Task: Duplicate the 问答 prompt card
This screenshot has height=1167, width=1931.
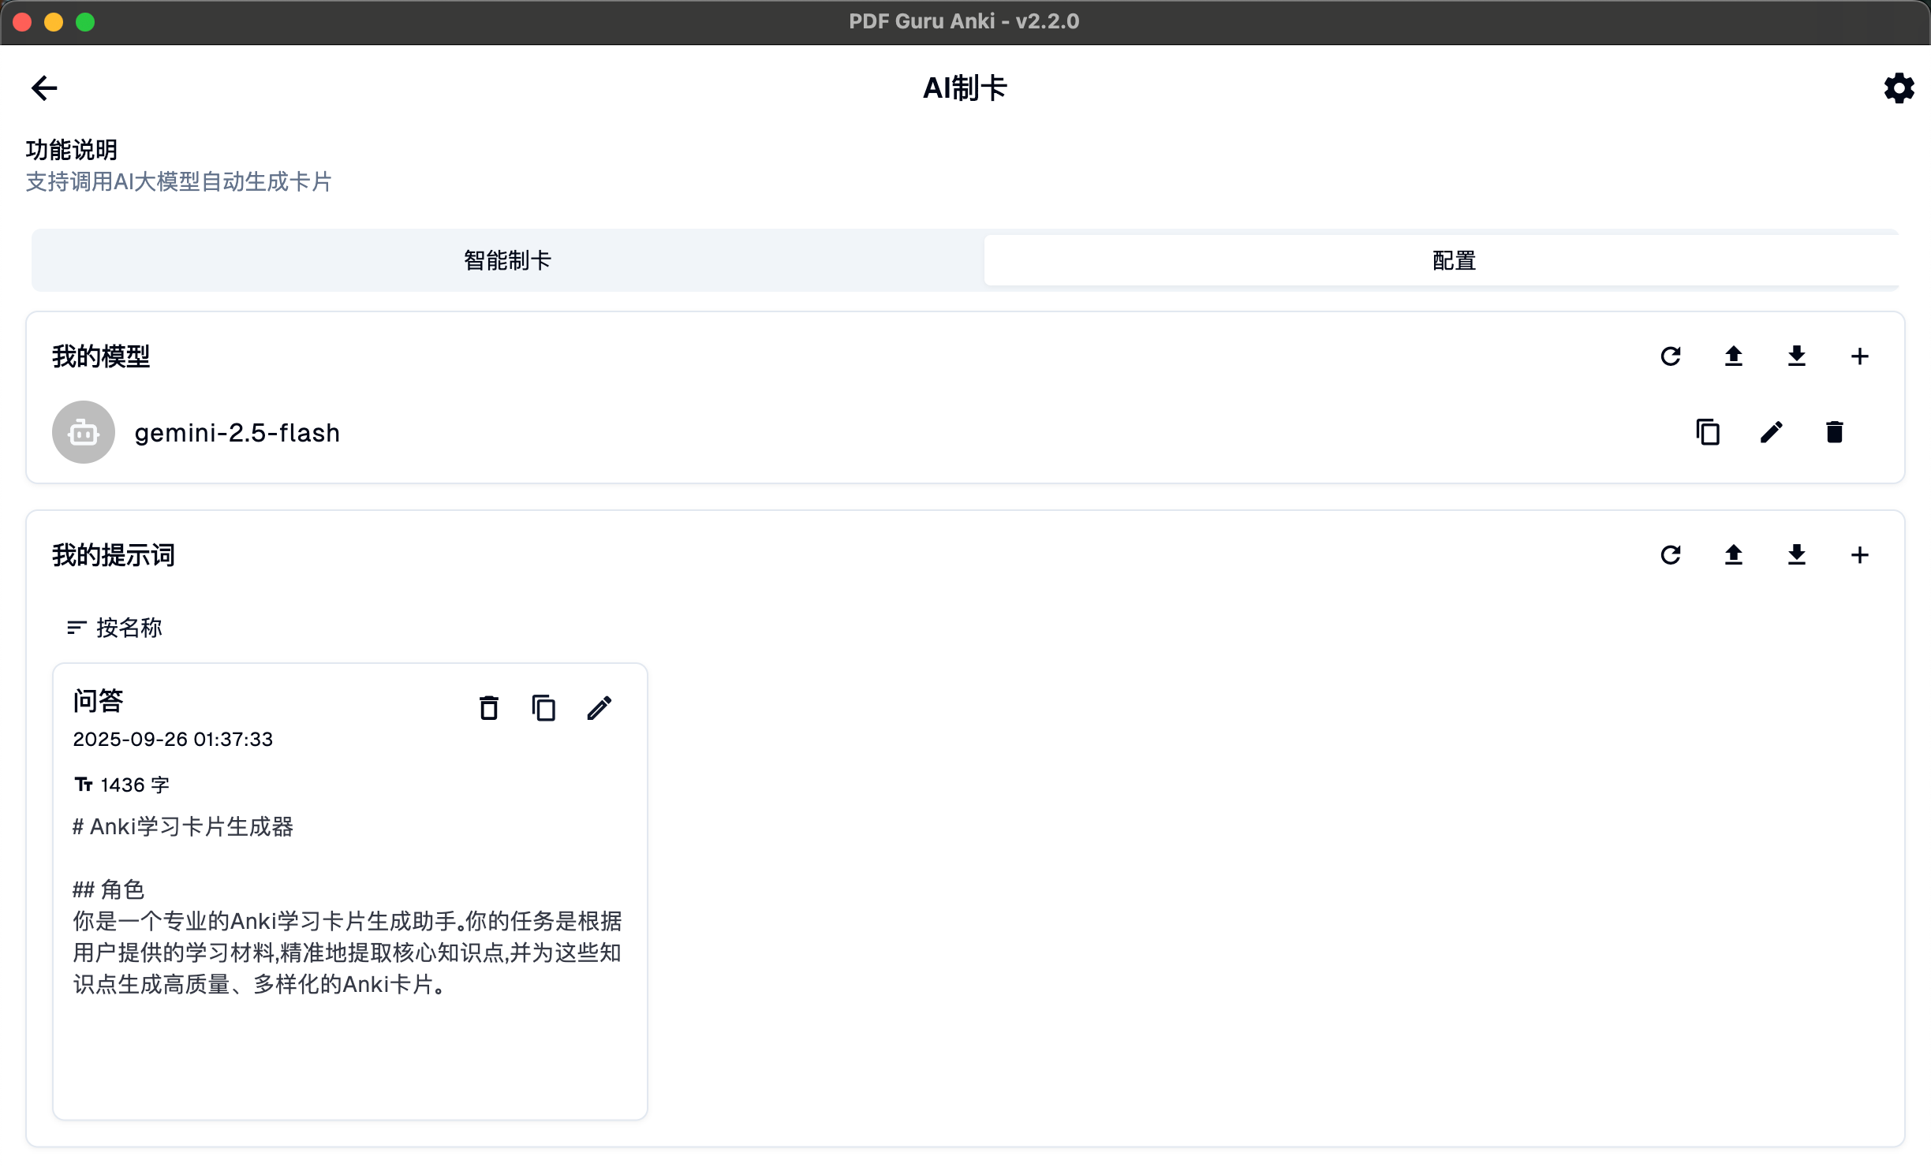Action: click(x=543, y=708)
